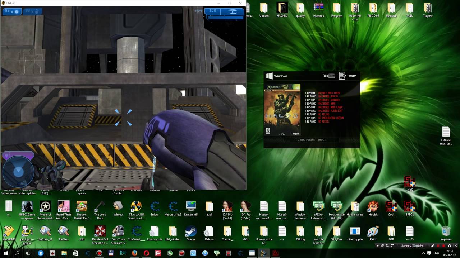Click the recorder pencil draw tool
This screenshot has width=460, height=258.
(432, 246)
